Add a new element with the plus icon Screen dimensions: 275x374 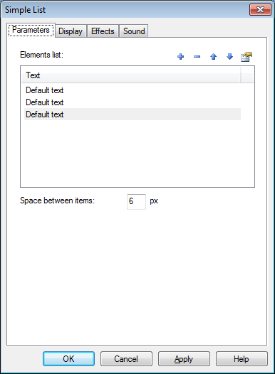pyautogui.click(x=181, y=57)
